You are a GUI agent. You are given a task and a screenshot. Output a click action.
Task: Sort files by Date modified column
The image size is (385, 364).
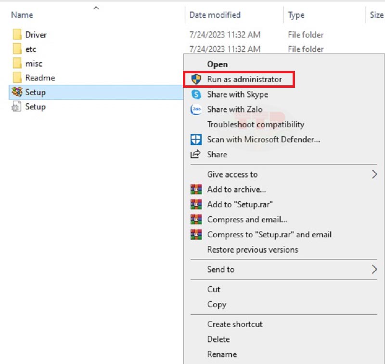(x=215, y=15)
